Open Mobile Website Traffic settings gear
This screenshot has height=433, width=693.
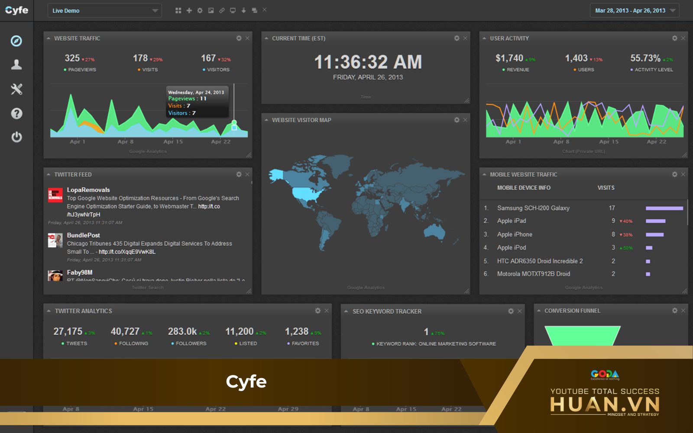[674, 174]
